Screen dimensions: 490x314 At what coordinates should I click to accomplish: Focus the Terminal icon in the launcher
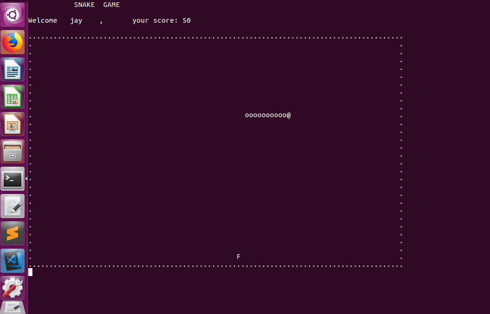[13, 179]
